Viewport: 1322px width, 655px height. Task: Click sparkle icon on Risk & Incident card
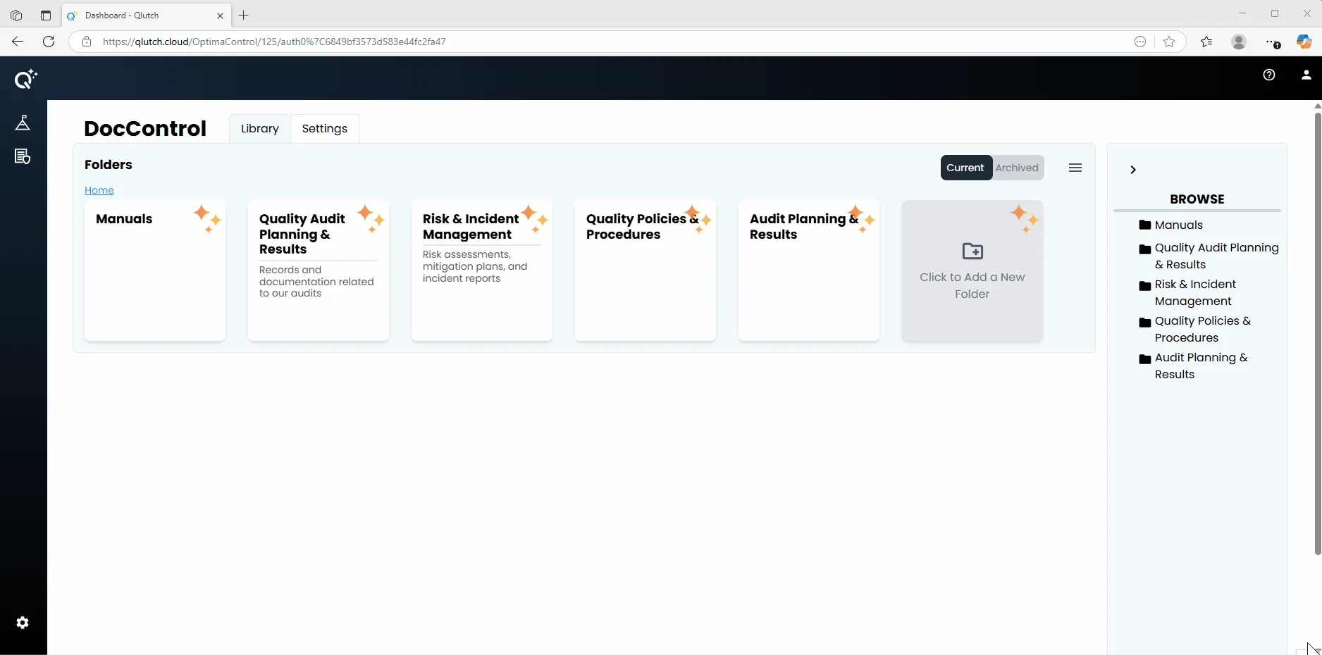click(534, 219)
